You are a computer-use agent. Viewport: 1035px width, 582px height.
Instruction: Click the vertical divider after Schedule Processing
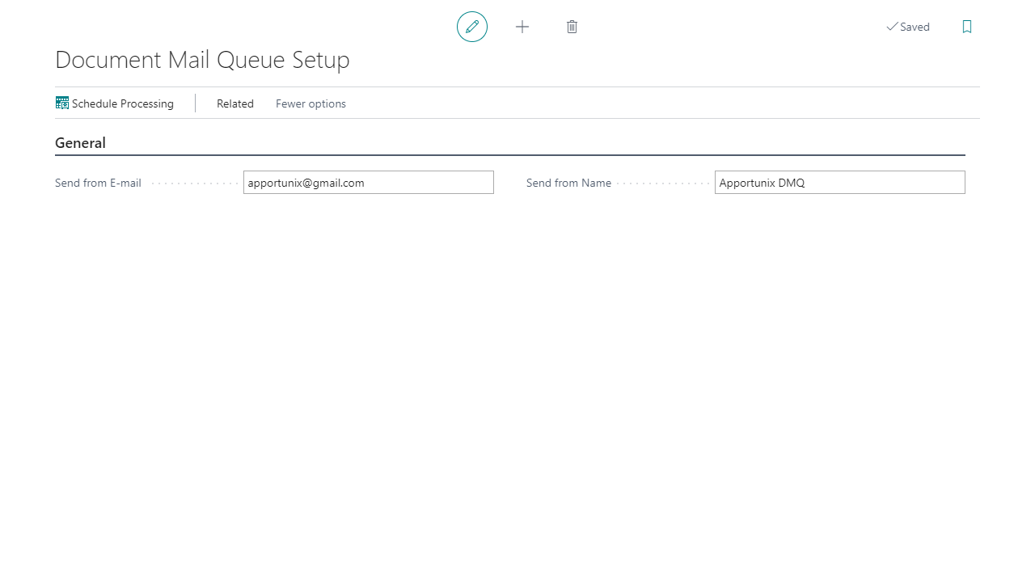(195, 103)
